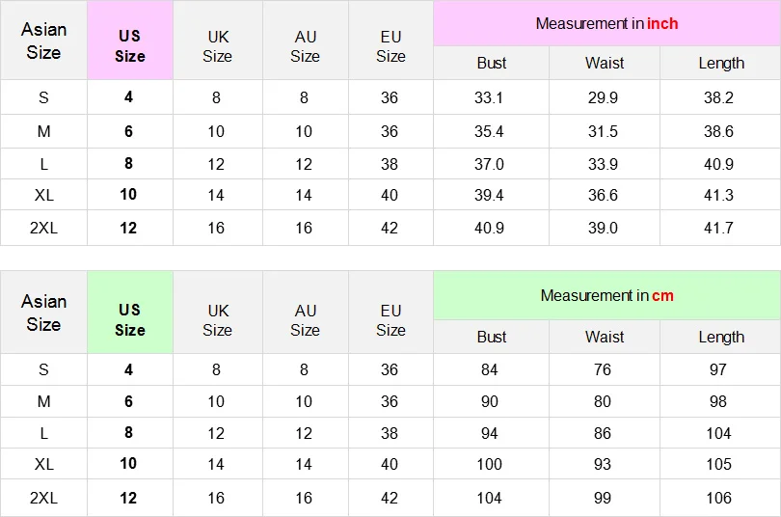
Task: Select the UK Size header in inch table
Action: point(217,46)
